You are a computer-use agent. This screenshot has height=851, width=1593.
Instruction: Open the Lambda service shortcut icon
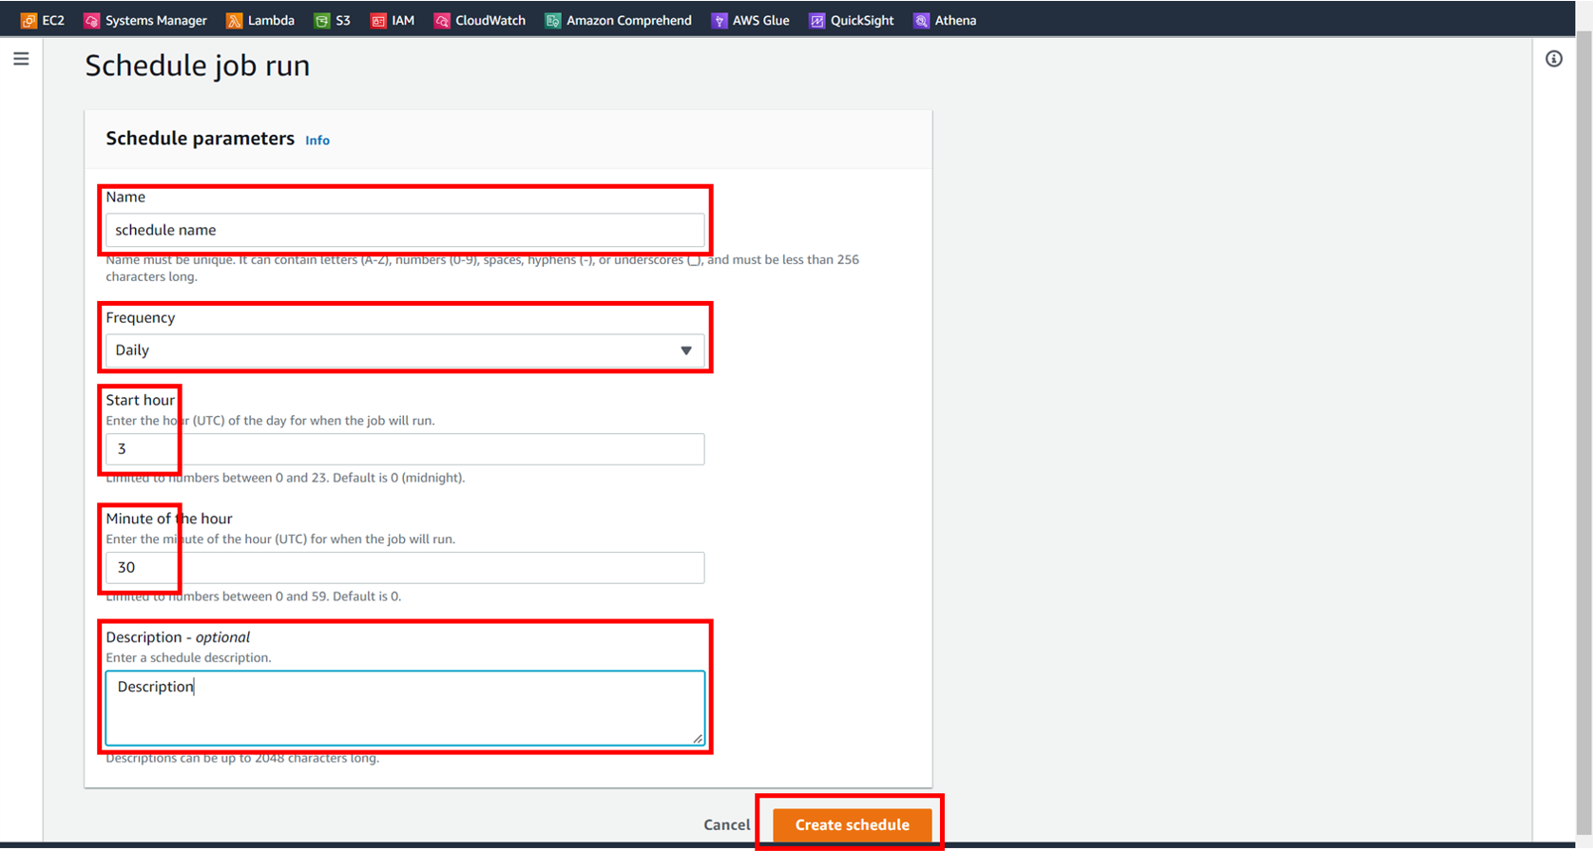(234, 20)
